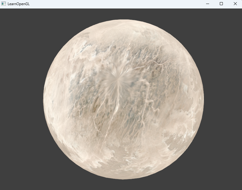Click the empty middle of the title bar
Screen dimensions: 242x190
click(x=116, y=4)
